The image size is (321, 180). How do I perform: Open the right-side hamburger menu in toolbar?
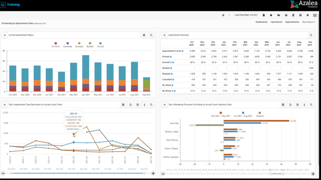[315, 15]
